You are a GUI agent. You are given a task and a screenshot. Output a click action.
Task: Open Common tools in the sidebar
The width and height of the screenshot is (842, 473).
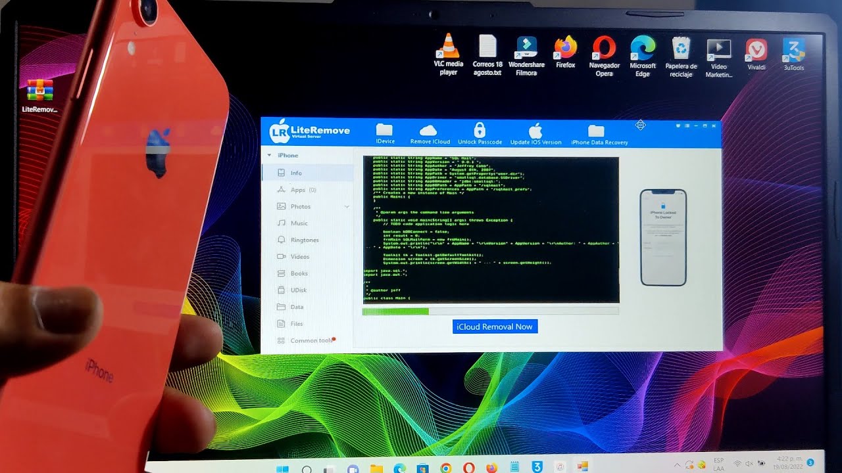pos(307,340)
